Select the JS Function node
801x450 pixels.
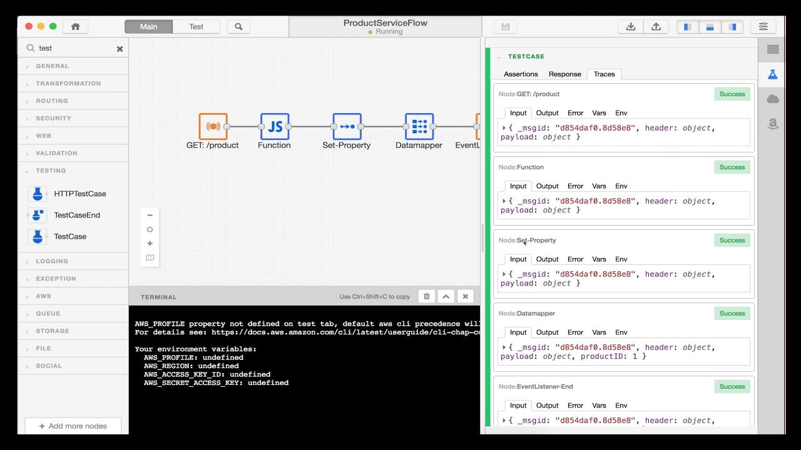point(274,126)
